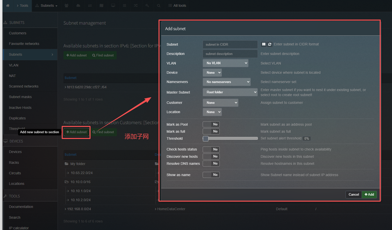This screenshot has height=230, width=392.
Task: Click the key icon in top navigation
Action: (147, 6)
